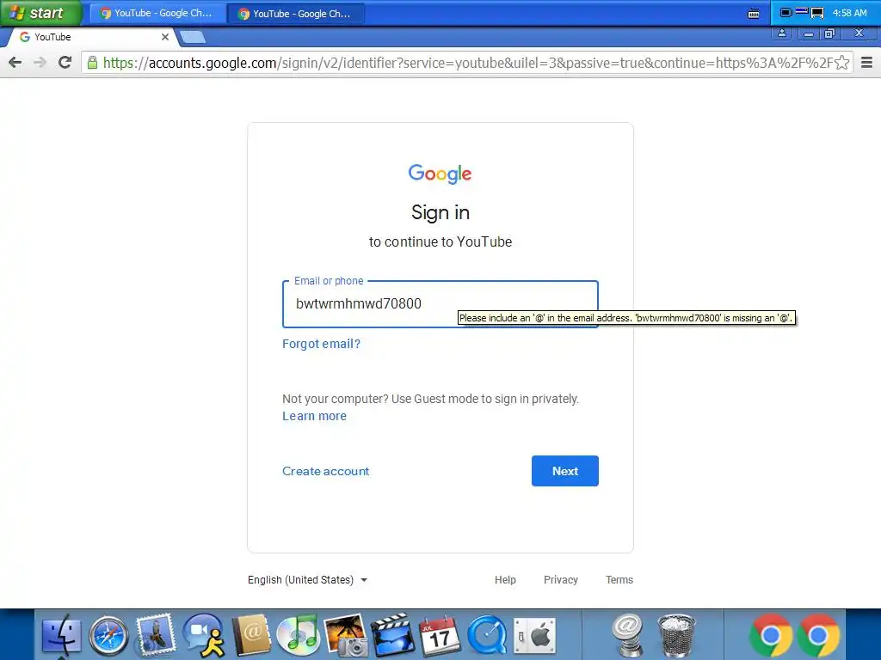Click the network computers tray icon
The height and width of the screenshot is (660, 881).
click(817, 12)
